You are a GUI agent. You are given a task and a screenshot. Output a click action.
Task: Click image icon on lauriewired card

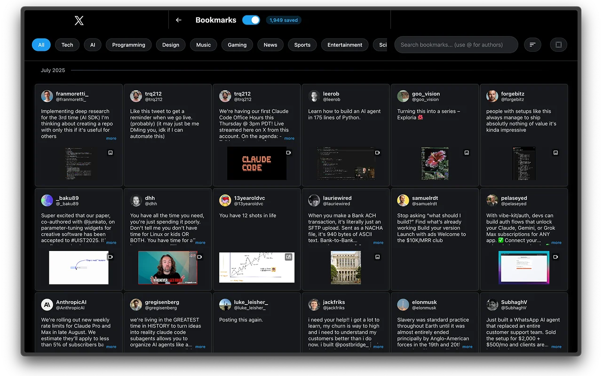pyautogui.click(x=377, y=257)
